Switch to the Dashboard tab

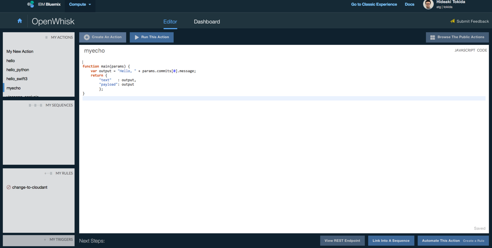pyautogui.click(x=207, y=22)
